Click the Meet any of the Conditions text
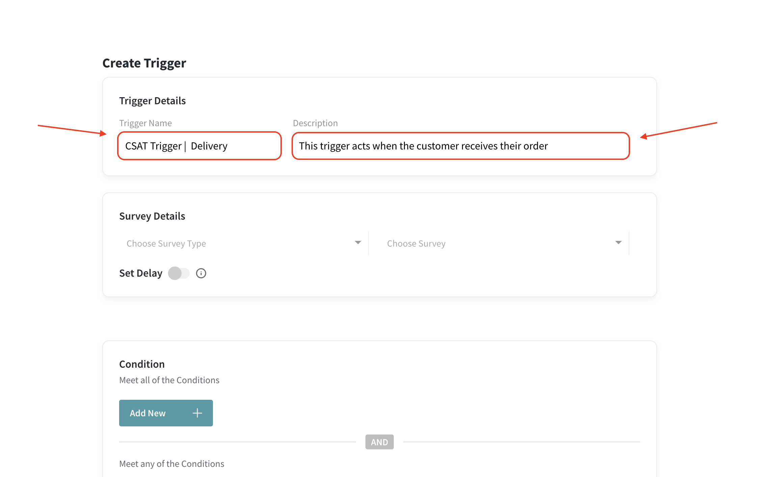 (171, 464)
